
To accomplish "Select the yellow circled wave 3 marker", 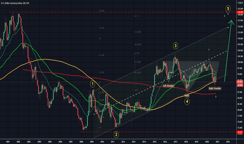I will pyautogui.click(x=175, y=46).
